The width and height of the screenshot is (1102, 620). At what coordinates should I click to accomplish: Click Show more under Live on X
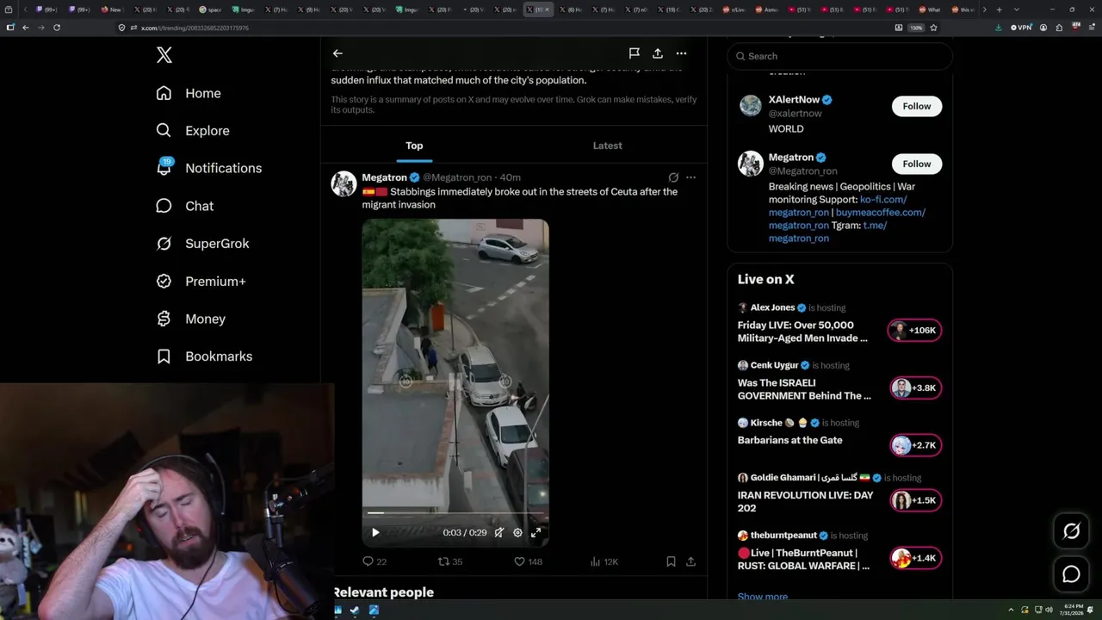point(763,596)
